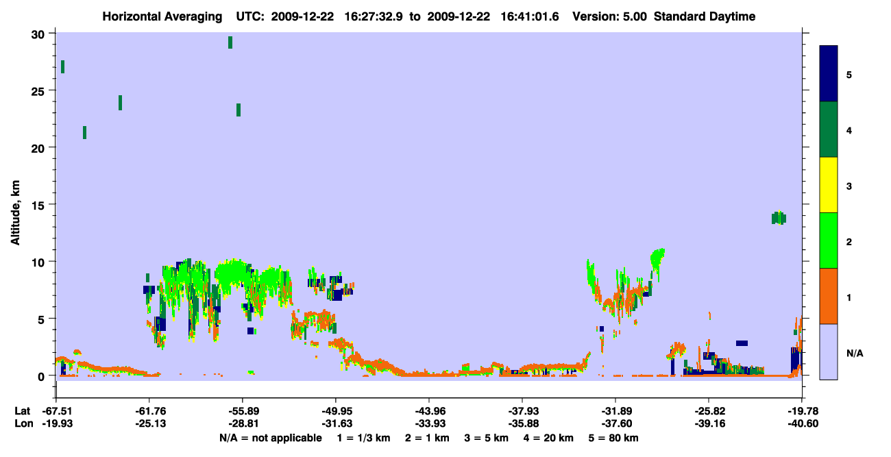Click the yellow colorbar segment labeled 3

829,185
